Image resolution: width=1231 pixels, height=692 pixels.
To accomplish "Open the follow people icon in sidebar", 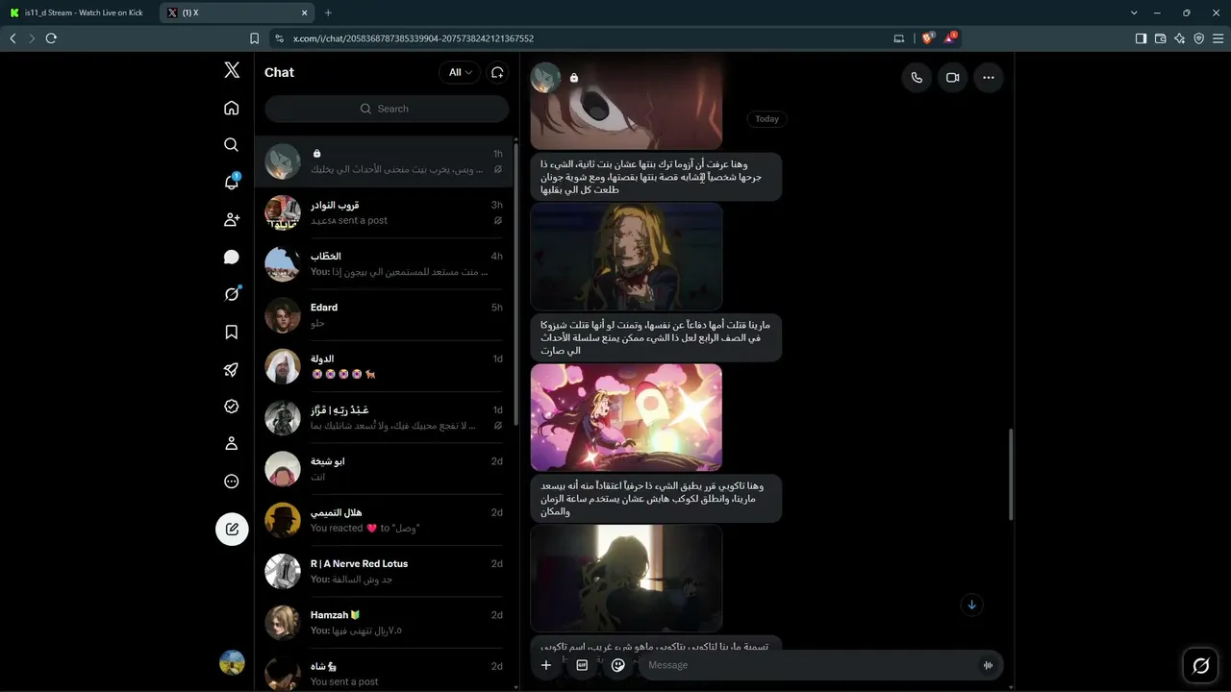I will point(232,219).
